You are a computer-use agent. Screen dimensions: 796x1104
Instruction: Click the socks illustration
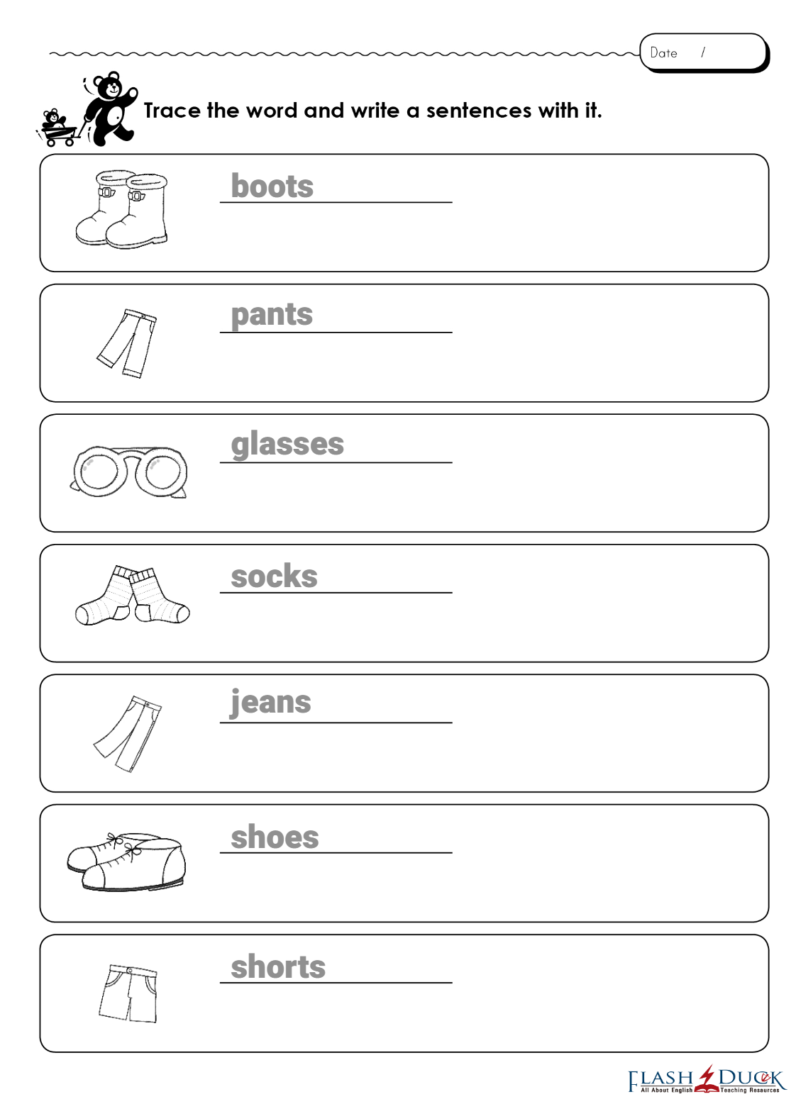pos(132,596)
